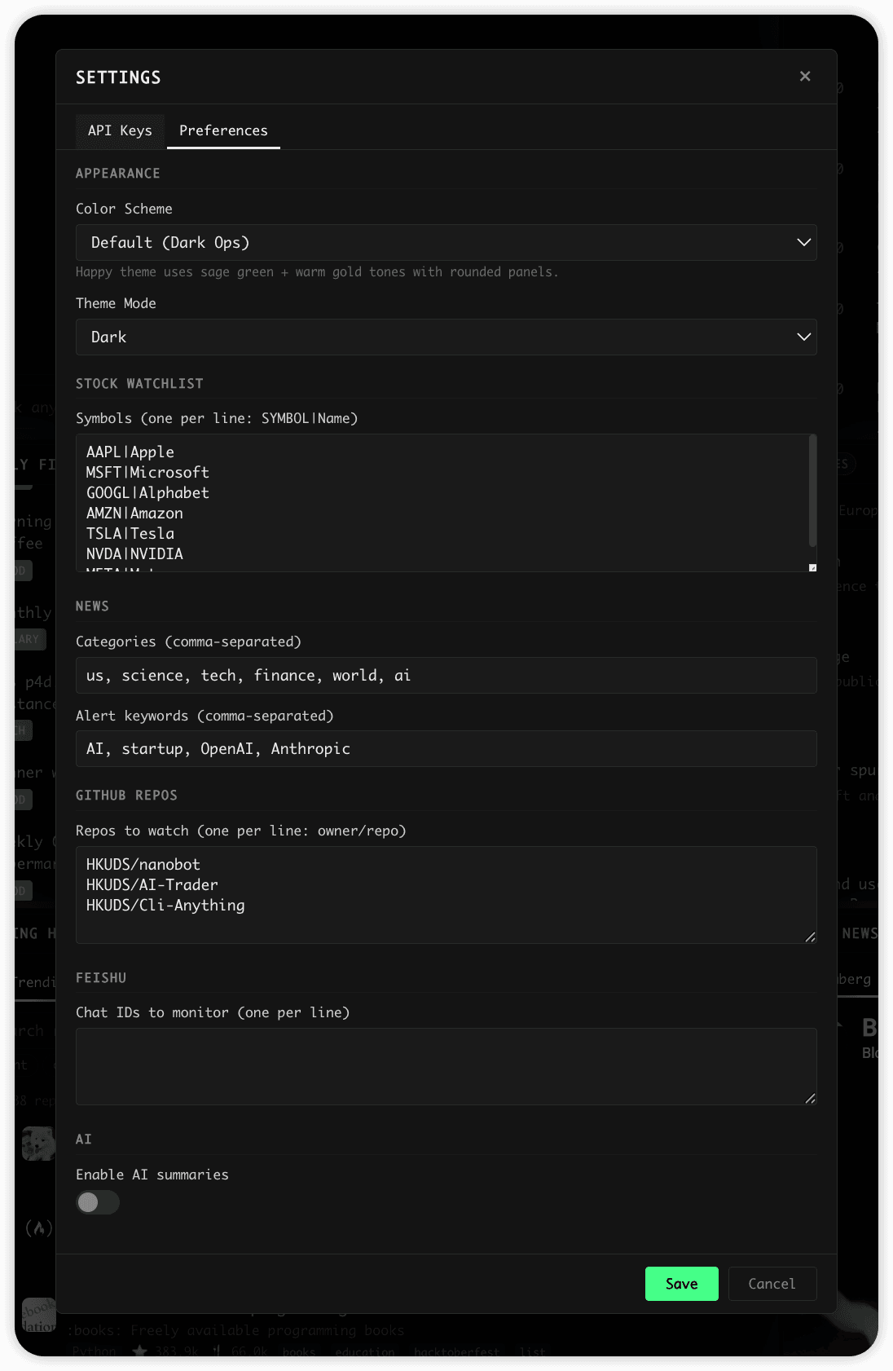Click the Feishu Chat IDs textarea

(446, 1066)
